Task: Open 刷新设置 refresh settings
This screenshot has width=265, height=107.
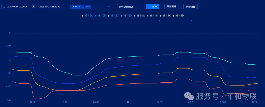Action: 190,7
